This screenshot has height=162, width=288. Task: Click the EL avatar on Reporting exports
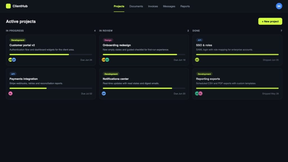[200, 93]
